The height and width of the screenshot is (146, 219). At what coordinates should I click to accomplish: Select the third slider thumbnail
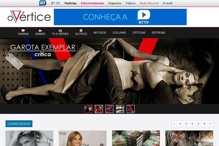tap(109, 109)
